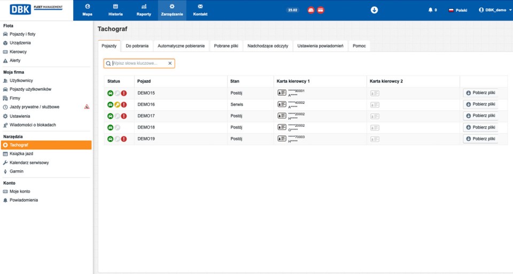Open the Polski language selector
Screen dimensions: 513x274
[x=457, y=10]
